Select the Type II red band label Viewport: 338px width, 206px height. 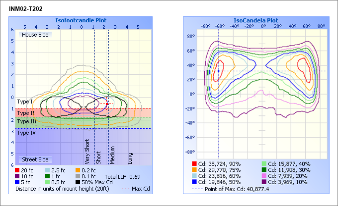click(x=25, y=113)
